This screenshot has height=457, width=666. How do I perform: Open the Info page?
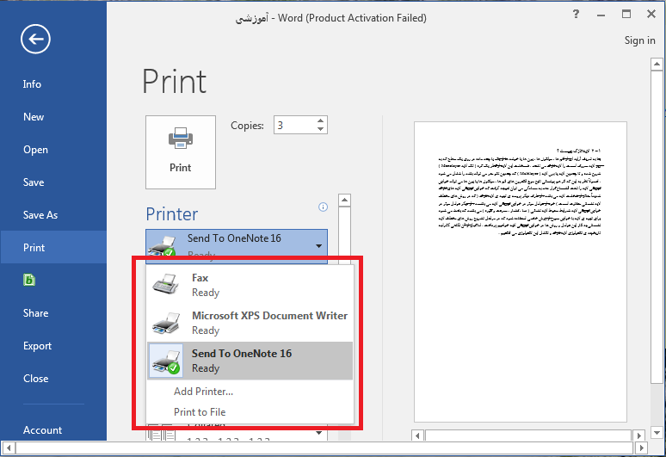pyautogui.click(x=33, y=84)
